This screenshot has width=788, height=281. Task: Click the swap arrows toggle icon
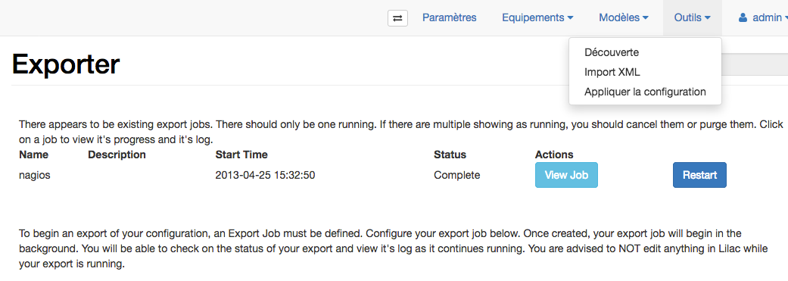tap(397, 18)
